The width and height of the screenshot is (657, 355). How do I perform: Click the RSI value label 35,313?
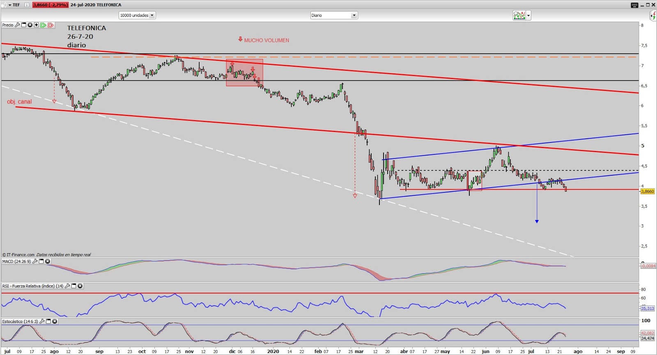(x=648, y=308)
